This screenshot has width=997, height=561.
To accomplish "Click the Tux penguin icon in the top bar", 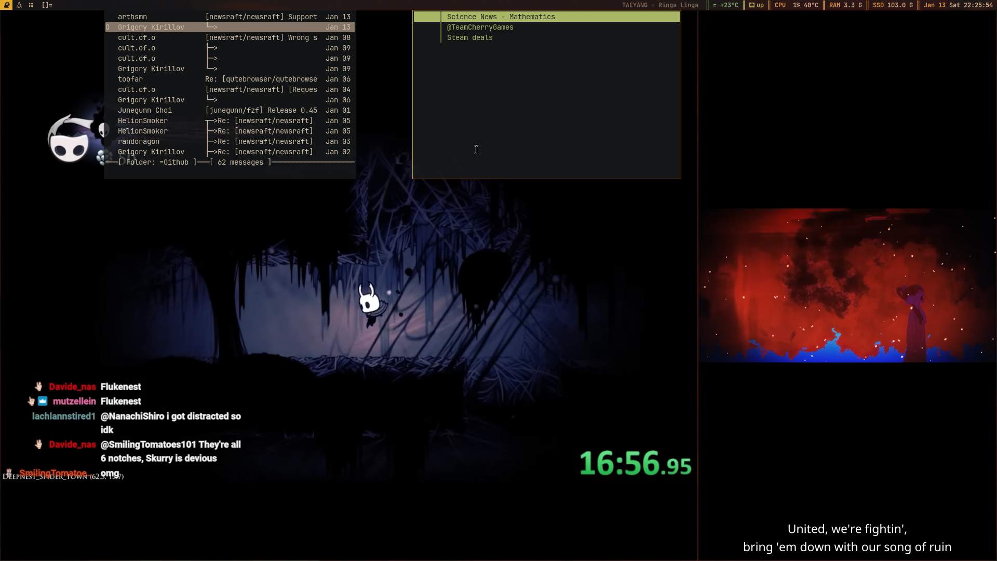I will [20, 5].
